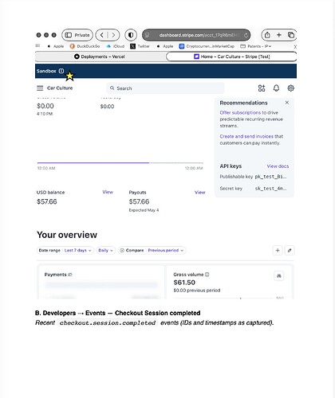Open the explore icon on Gross volume card
335x398 pixels.
pyautogui.click(x=279, y=276)
